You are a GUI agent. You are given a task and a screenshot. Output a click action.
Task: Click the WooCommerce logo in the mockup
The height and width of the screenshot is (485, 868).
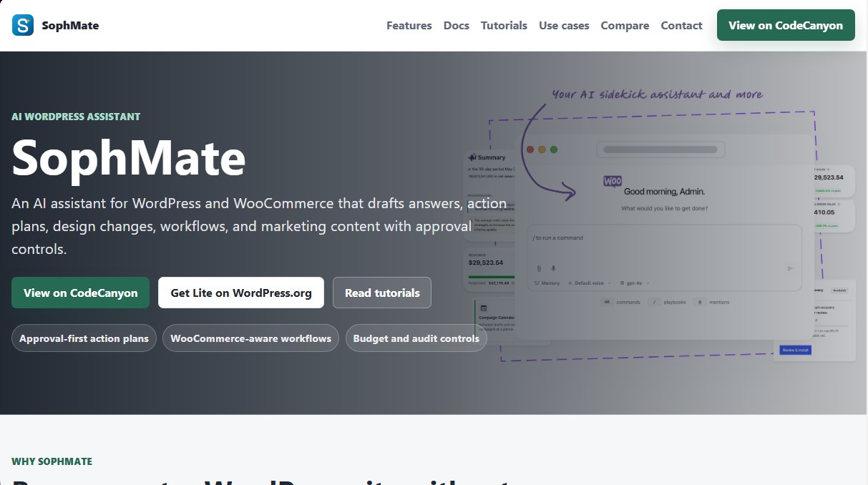(x=612, y=182)
